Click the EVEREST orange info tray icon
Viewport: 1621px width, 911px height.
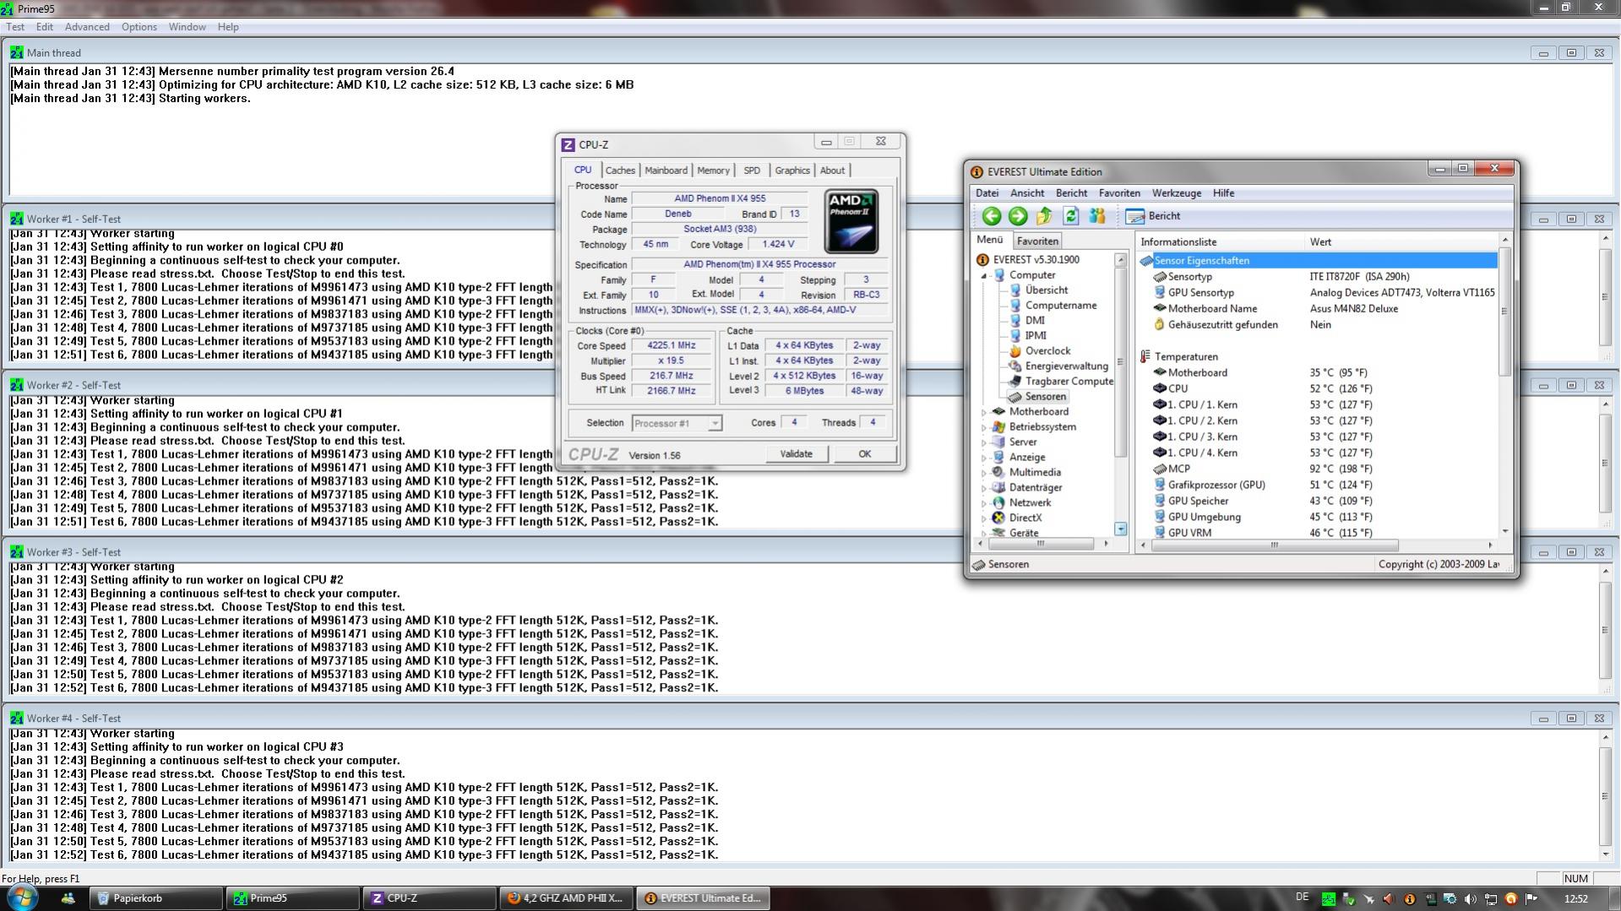point(1409,899)
